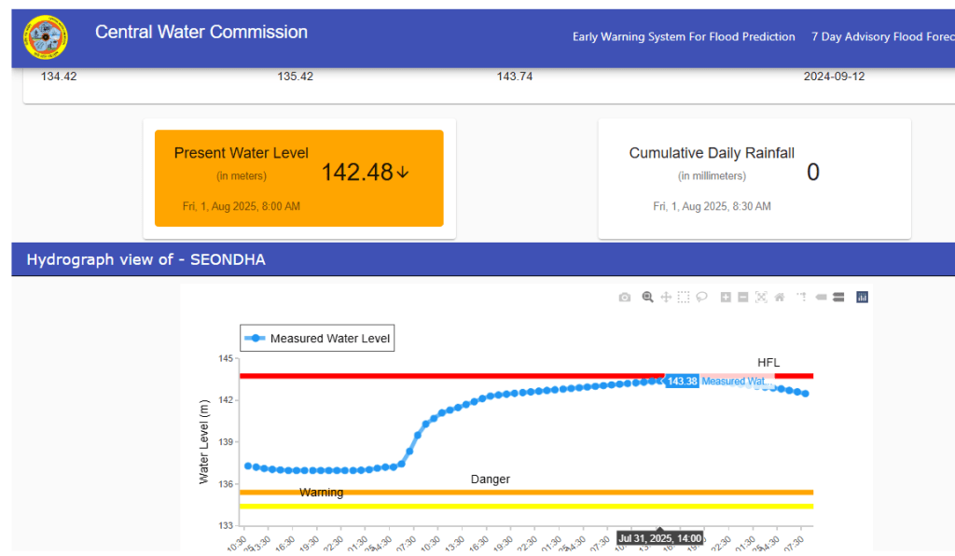This screenshot has height=556, width=955.
Task: Download plot as PNG with camera icon
Action: click(625, 298)
